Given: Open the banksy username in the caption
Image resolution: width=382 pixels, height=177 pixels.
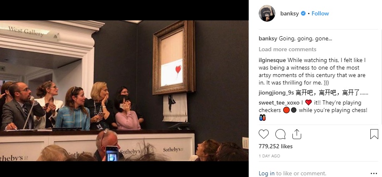Looking at the screenshot, I should [x=268, y=38].
